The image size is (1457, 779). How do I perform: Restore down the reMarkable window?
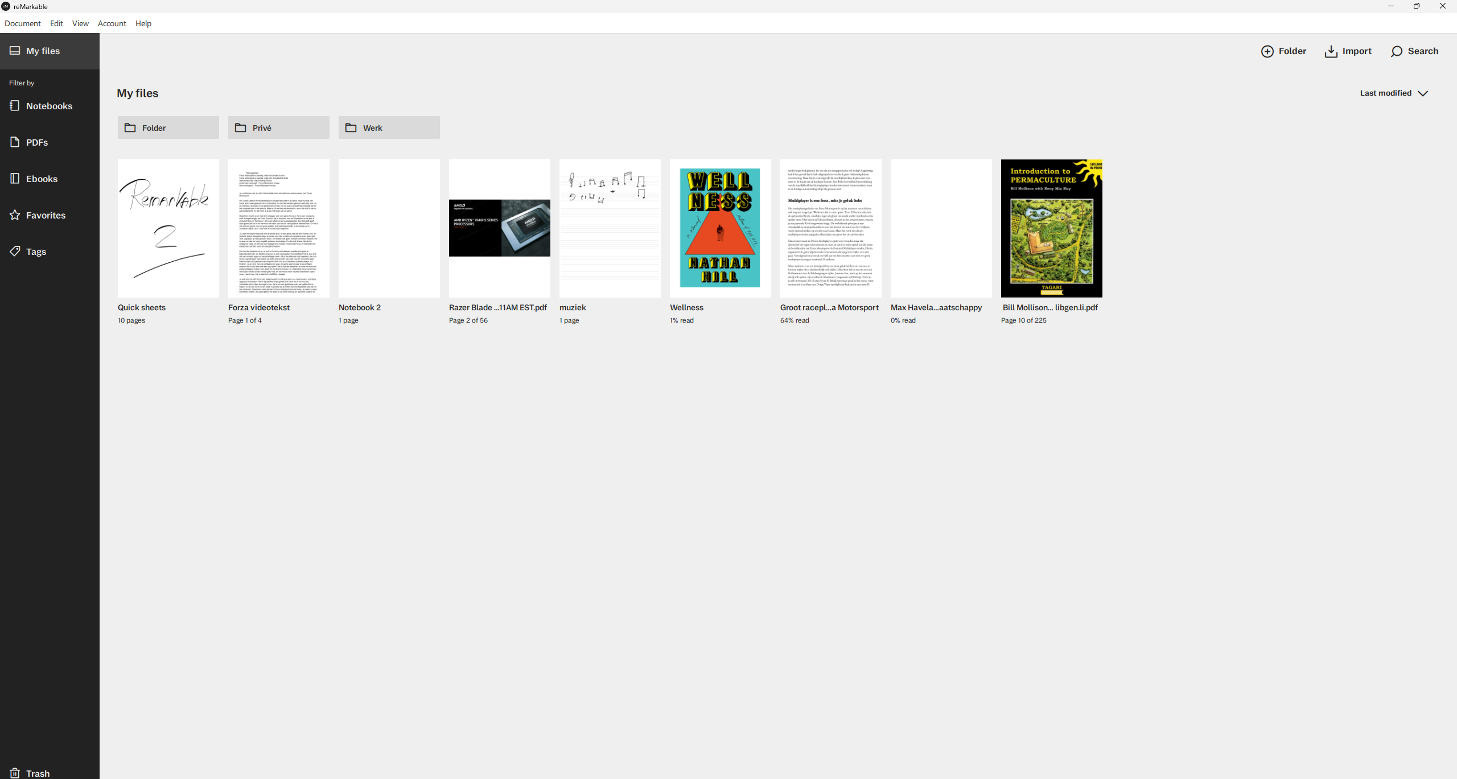1417,6
